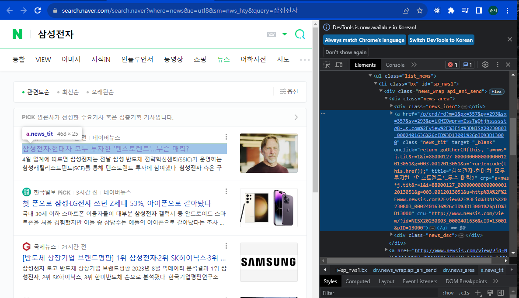Viewport: 519px width, 298px height.
Task: Select the 오래된순 sort option
Action: (x=100, y=92)
